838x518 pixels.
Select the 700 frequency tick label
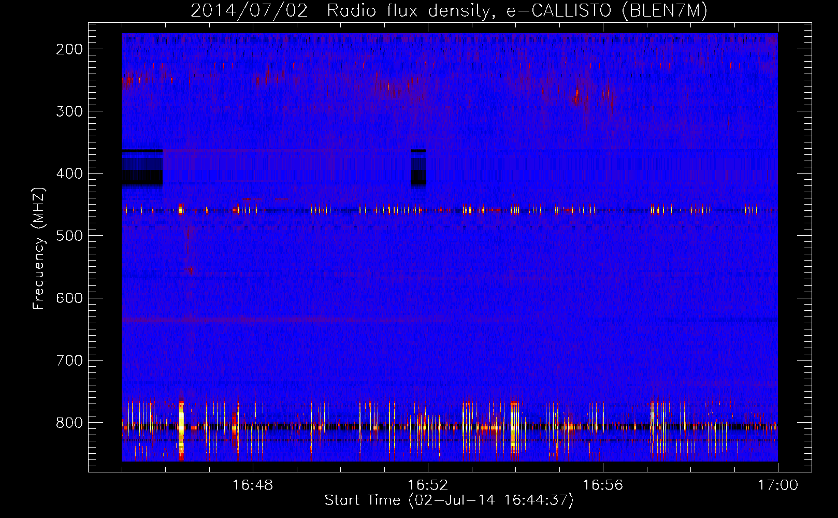(x=69, y=360)
